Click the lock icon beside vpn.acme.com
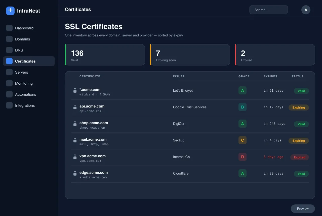322x216 pixels. [x=75, y=157]
